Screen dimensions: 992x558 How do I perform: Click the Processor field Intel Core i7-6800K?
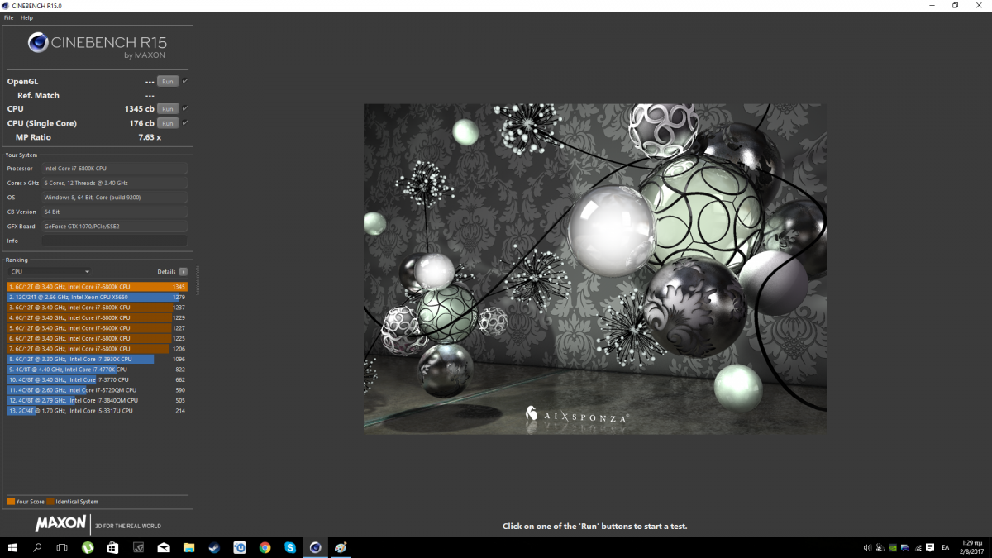[115, 168]
